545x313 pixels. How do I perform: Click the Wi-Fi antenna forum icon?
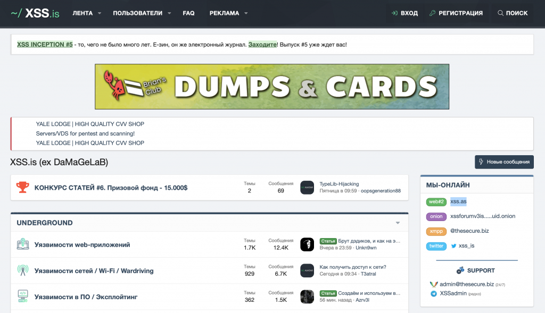(x=23, y=270)
